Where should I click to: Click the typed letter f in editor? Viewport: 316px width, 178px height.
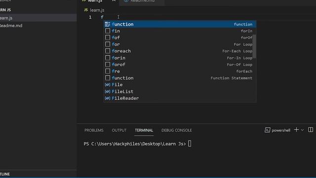click(102, 17)
